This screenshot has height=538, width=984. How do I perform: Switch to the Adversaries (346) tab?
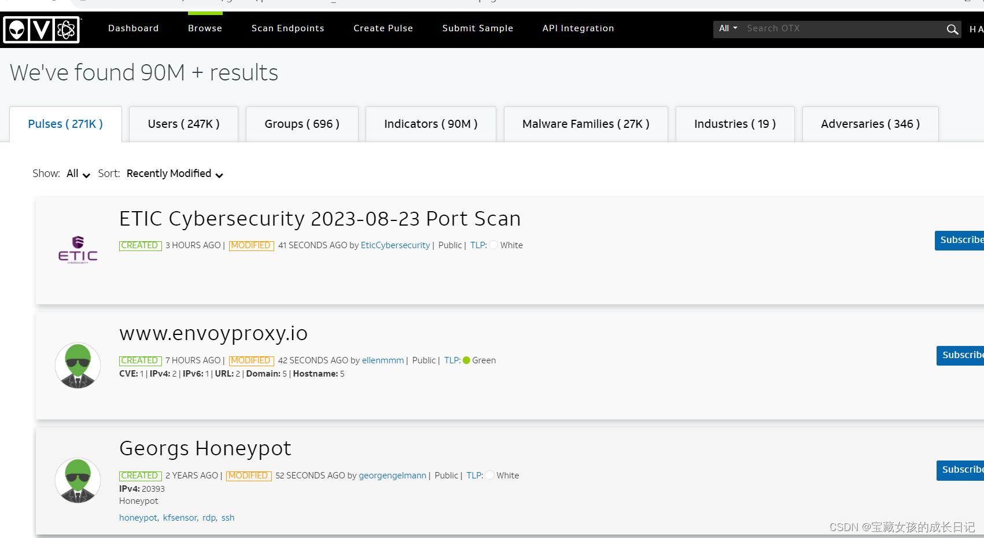tap(871, 124)
